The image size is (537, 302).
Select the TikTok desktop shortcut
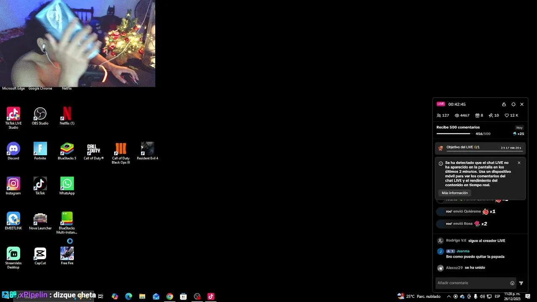(x=40, y=186)
